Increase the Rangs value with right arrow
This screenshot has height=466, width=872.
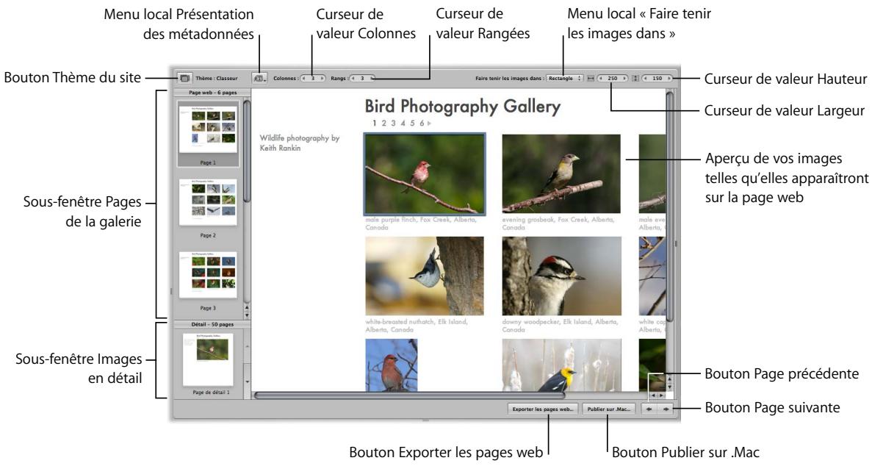tap(372, 79)
